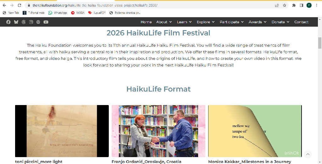
Task: Open browser extensions puzzle icon
Action: 294,5
